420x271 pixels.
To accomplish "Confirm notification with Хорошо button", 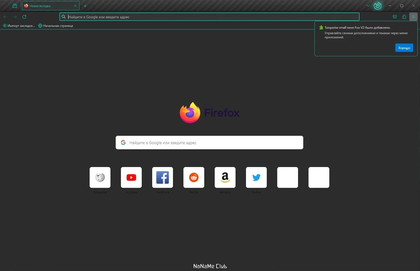I will click(404, 48).
